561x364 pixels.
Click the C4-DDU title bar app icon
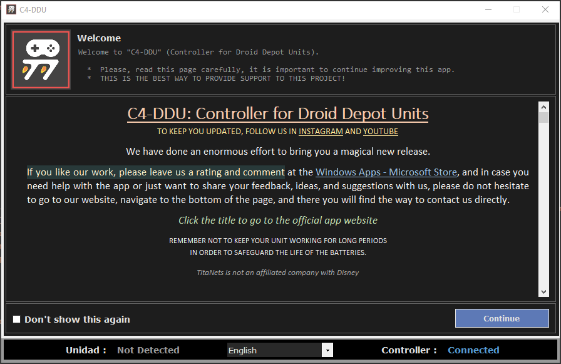coord(11,9)
